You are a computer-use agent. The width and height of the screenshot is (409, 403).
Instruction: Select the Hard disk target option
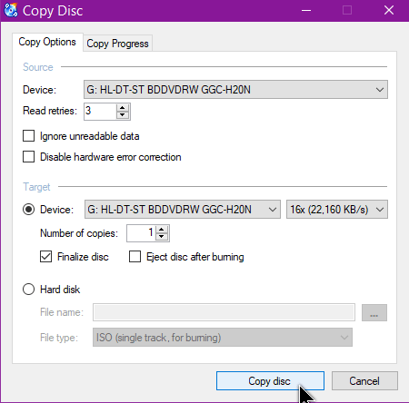28,290
